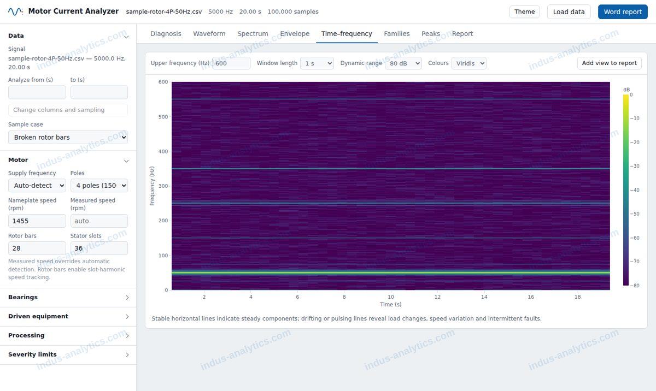Focus the Stator slots field

pos(99,248)
